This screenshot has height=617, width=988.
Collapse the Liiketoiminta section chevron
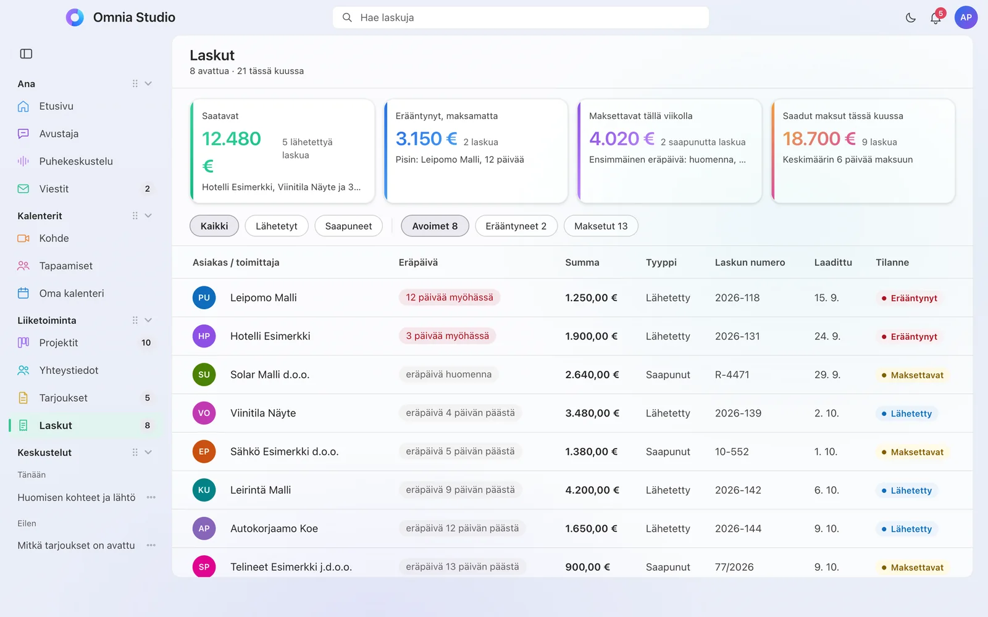coord(148,320)
